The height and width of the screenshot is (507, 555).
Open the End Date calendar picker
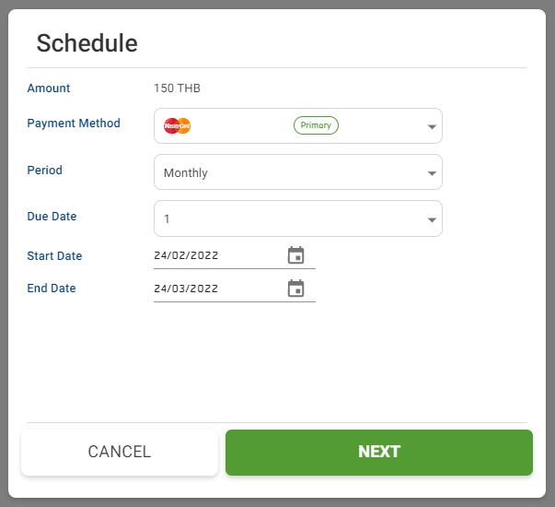(x=295, y=288)
